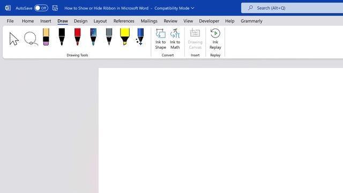Select the black pen
Image resolution: width=343 pixels, height=193 pixels.
pos(62,37)
